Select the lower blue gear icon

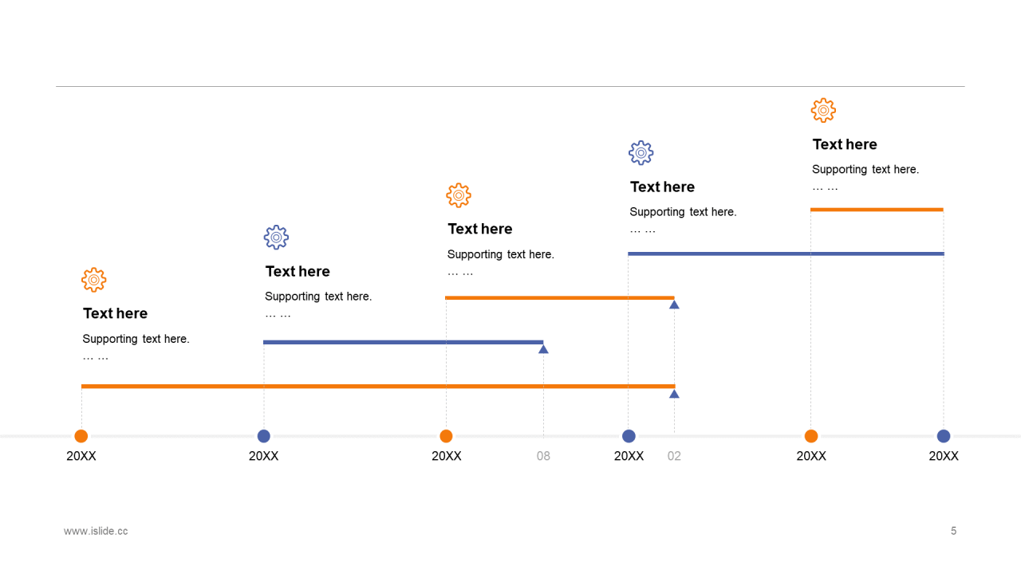pyautogui.click(x=276, y=238)
